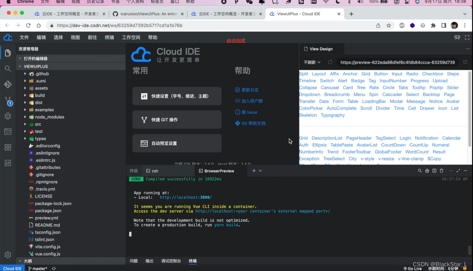
Task: Open the new terminal type dropdown arrow
Action: point(260,171)
